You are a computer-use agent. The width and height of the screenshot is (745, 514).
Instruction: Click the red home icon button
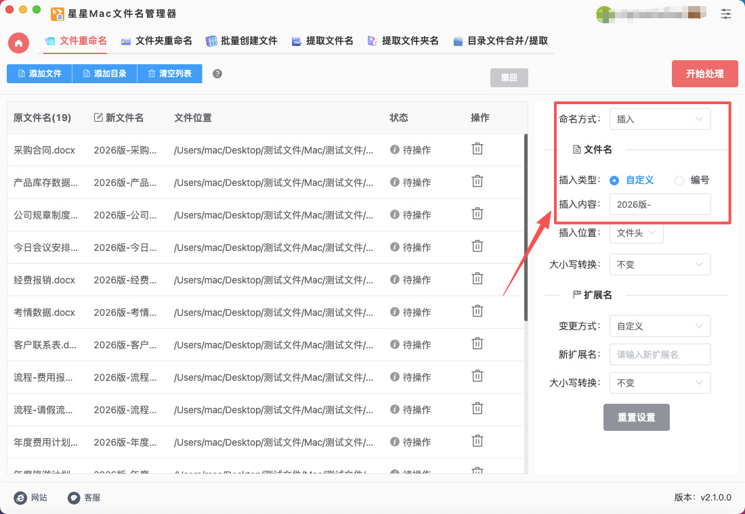click(18, 43)
